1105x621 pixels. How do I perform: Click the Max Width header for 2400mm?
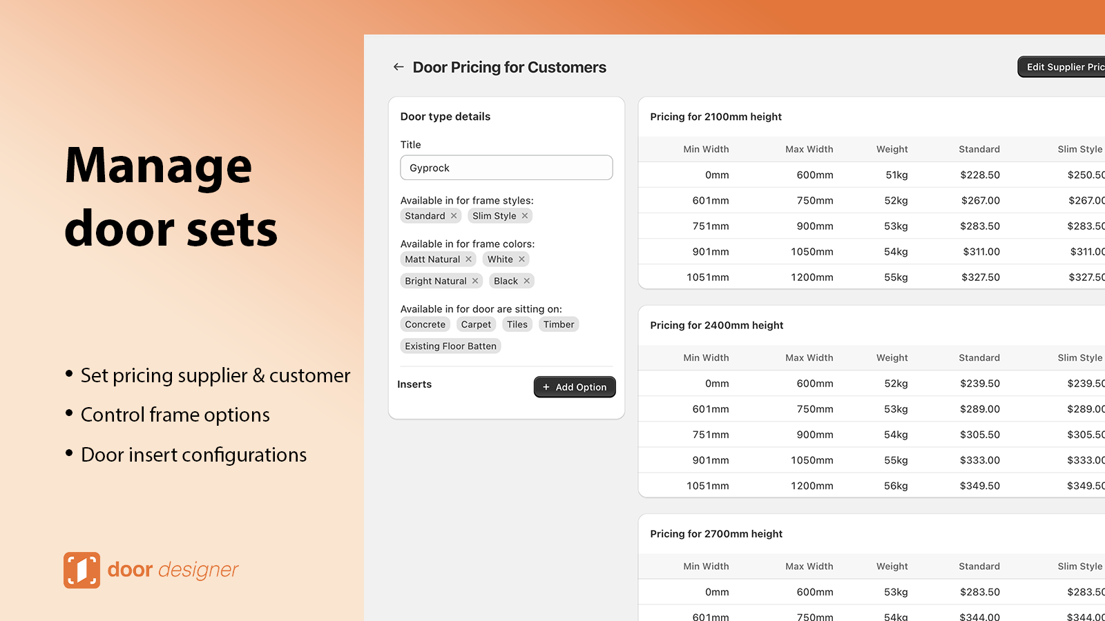(x=809, y=357)
